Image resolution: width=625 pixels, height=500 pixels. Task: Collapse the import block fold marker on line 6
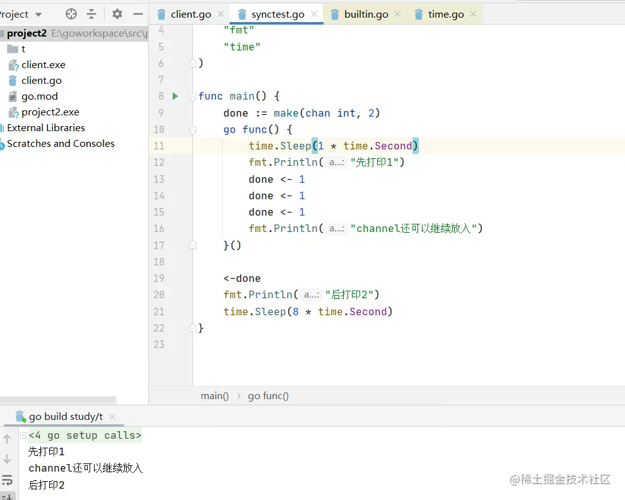(192, 63)
